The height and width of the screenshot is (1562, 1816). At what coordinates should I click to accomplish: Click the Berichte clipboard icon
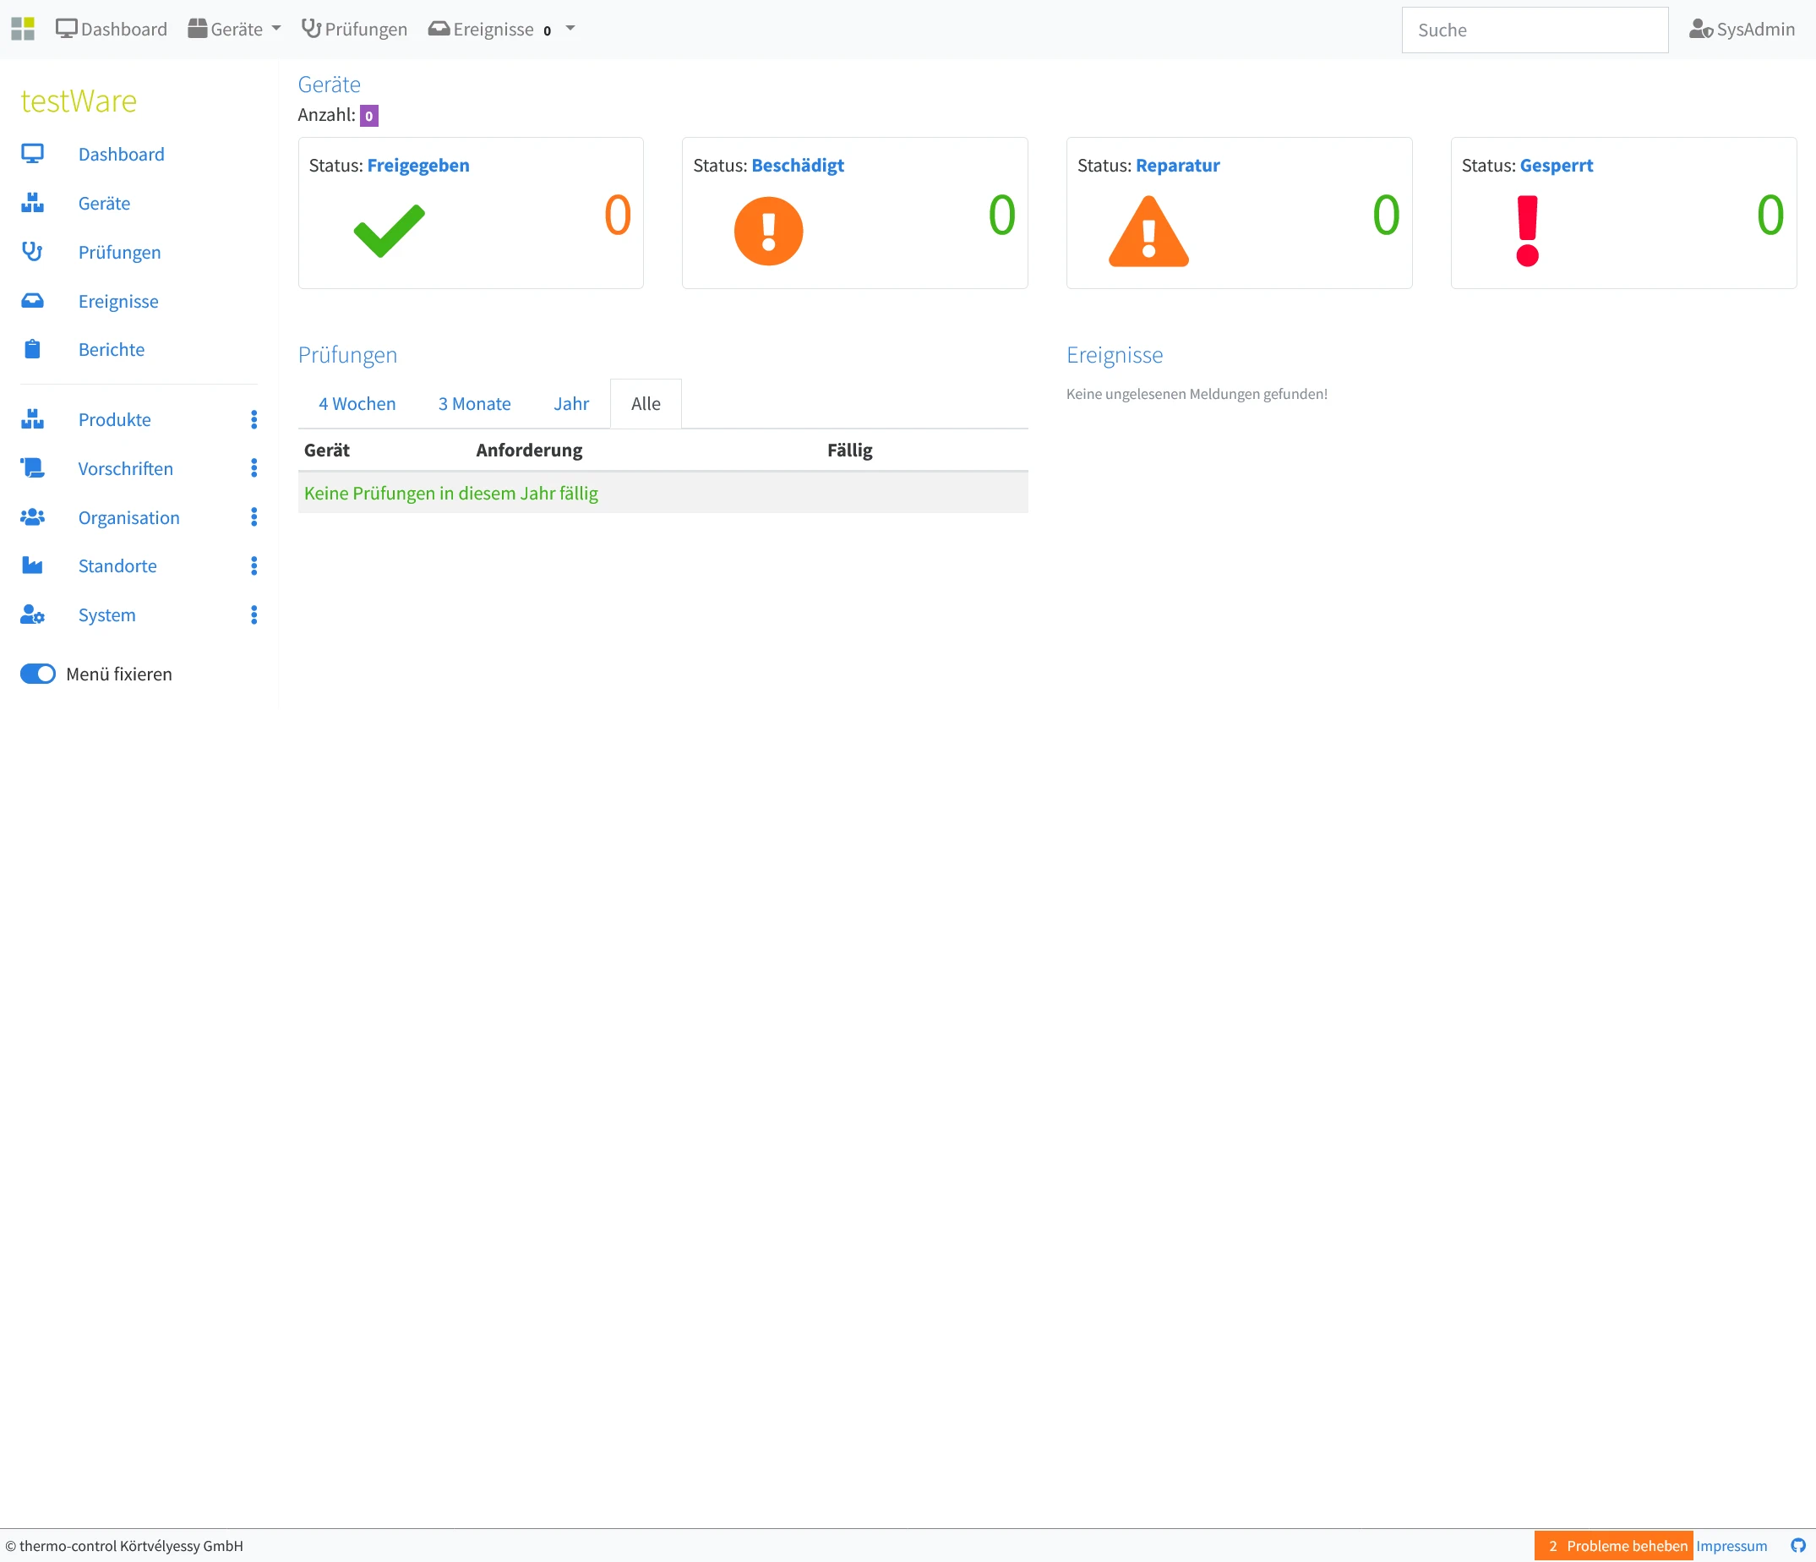(x=32, y=349)
